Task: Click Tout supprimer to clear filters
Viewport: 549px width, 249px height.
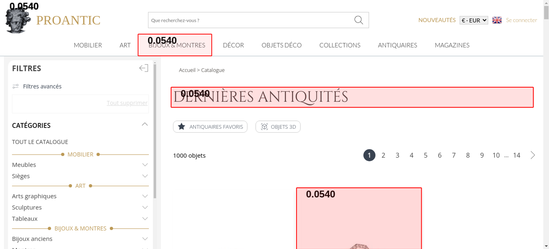Action: click(127, 103)
